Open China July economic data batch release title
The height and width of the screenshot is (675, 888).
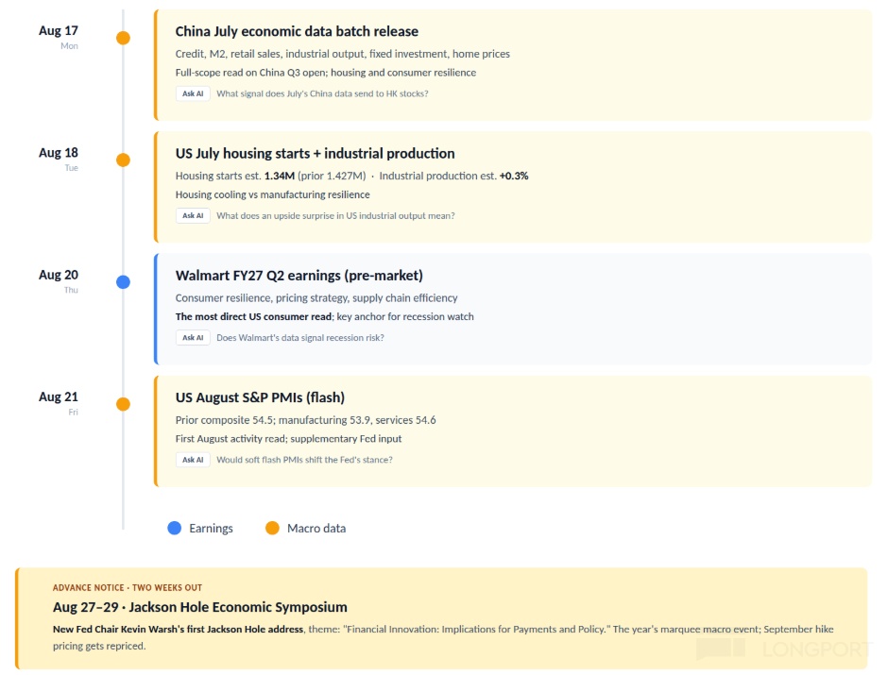(x=297, y=31)
